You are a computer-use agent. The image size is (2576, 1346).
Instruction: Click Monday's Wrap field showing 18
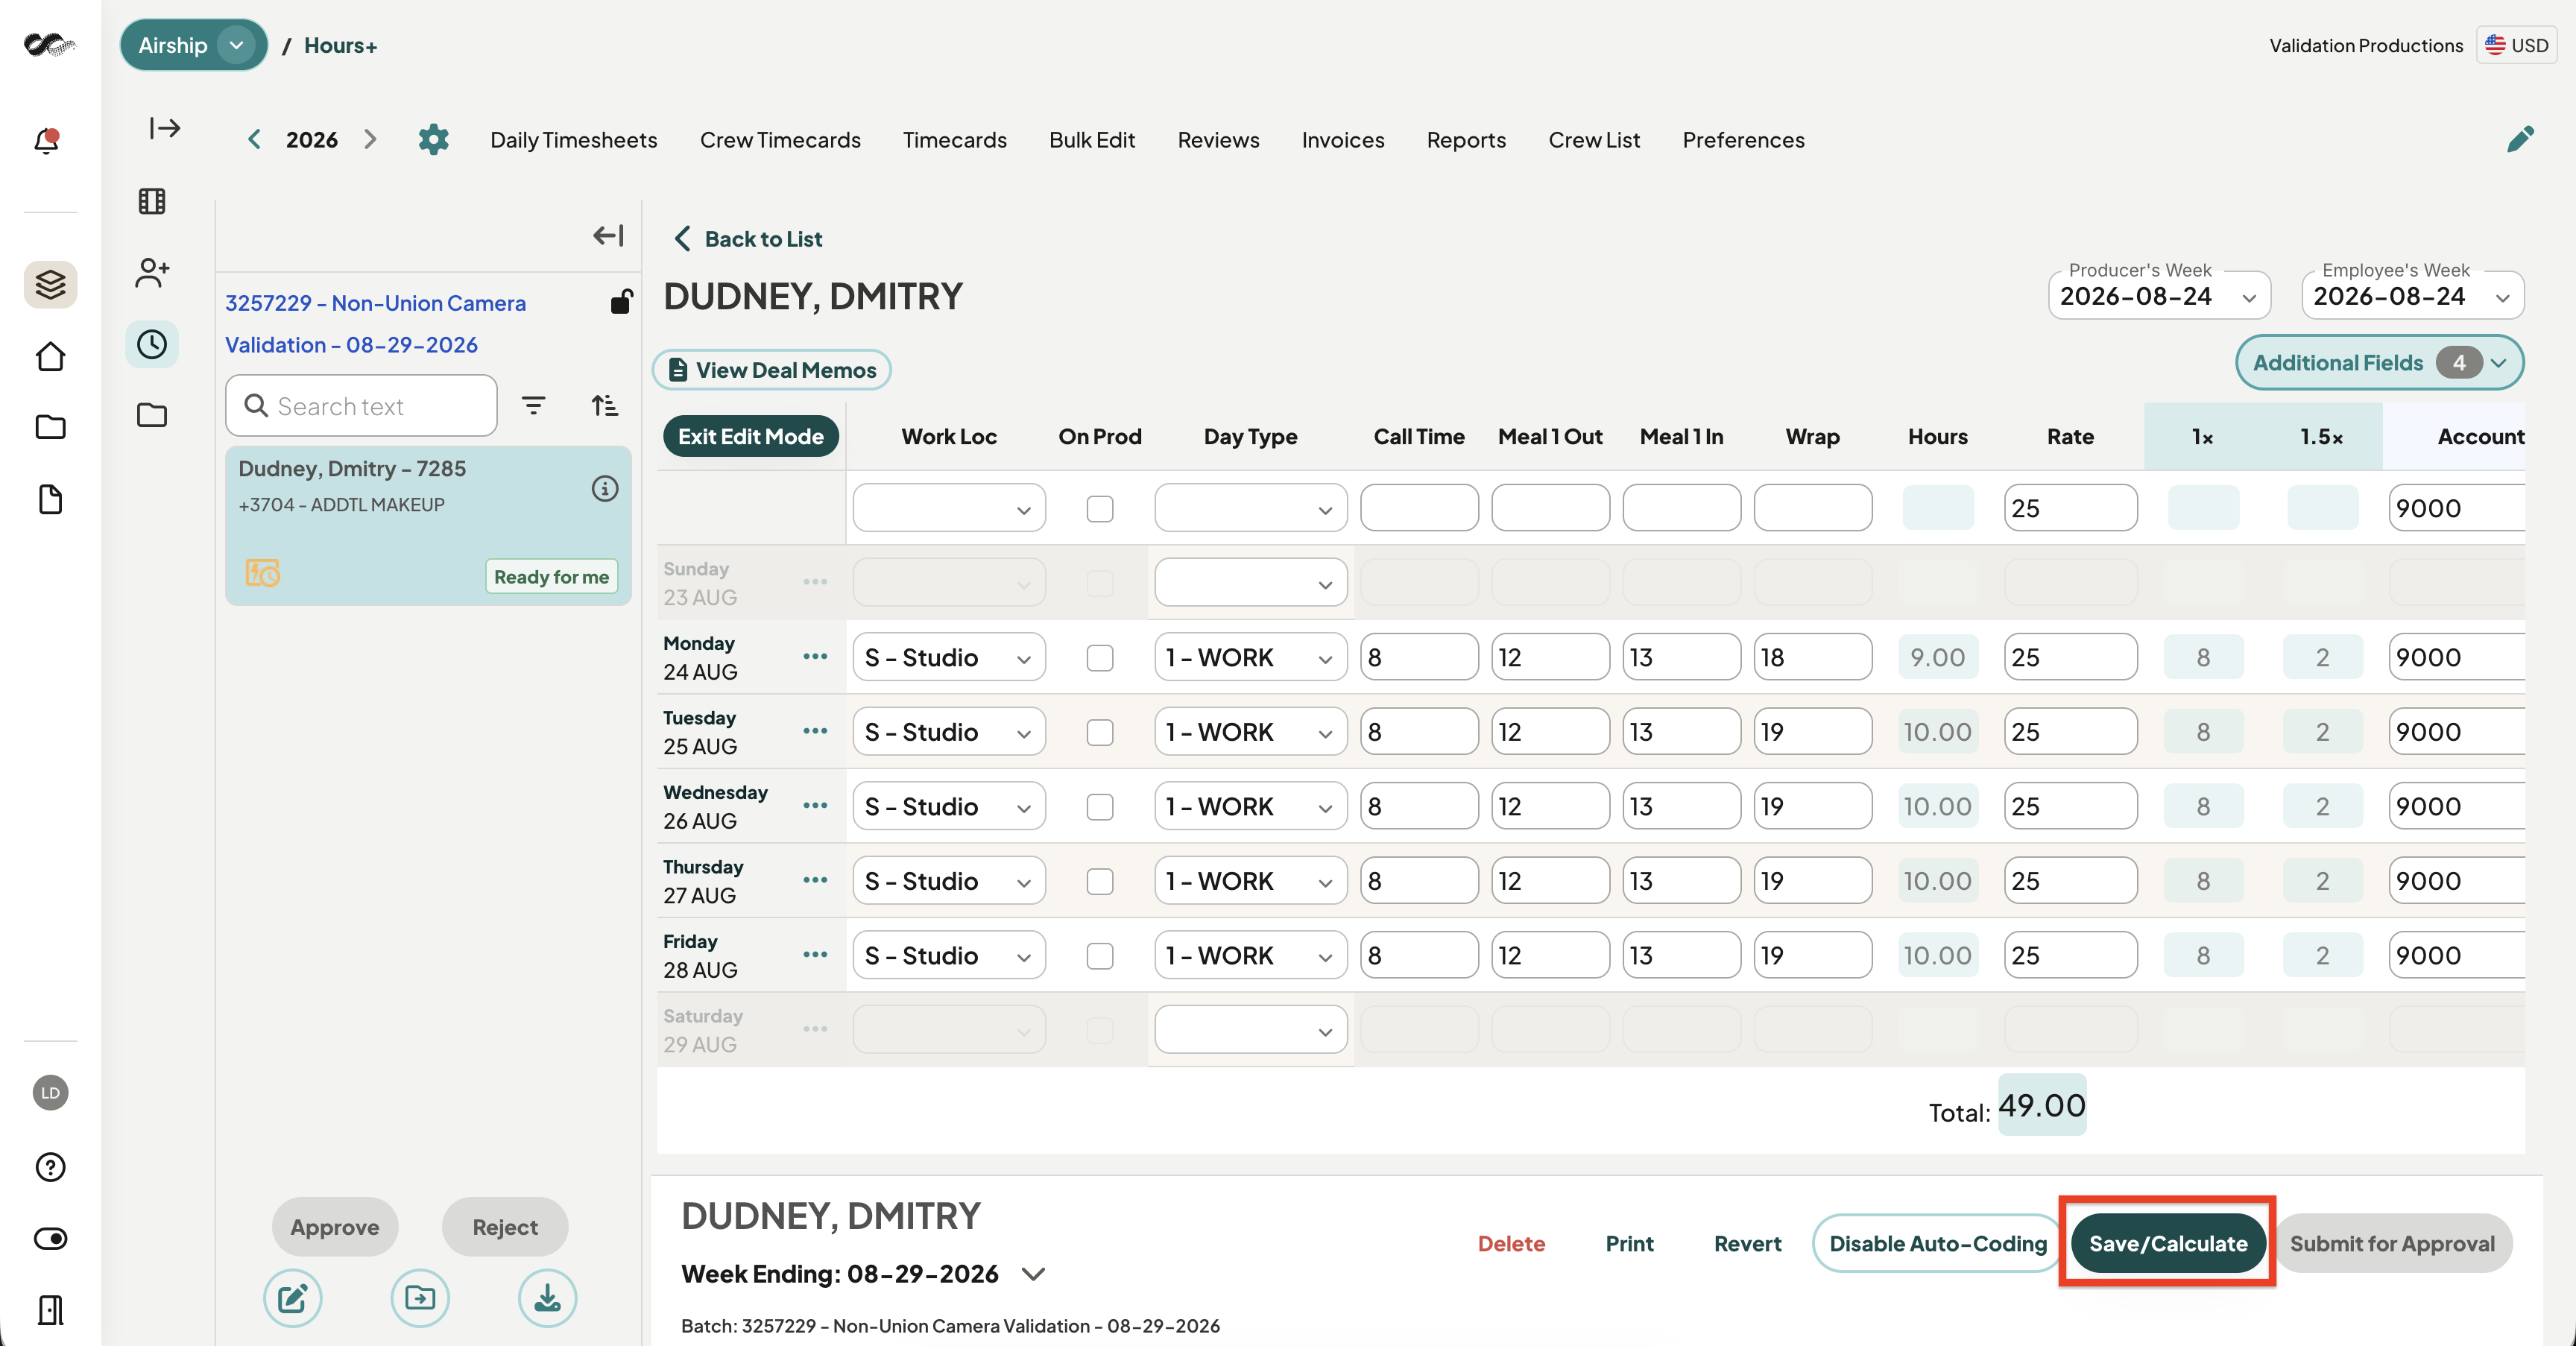click(1812, 658)
